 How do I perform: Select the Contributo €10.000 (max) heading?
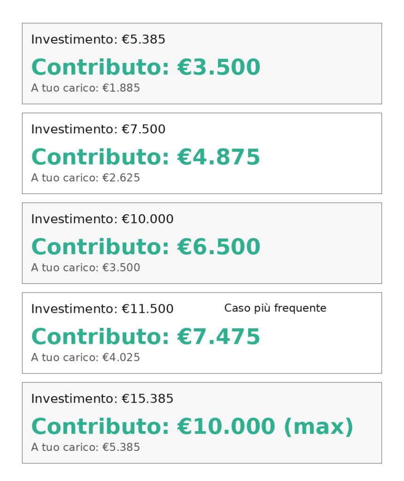point(192,427)
